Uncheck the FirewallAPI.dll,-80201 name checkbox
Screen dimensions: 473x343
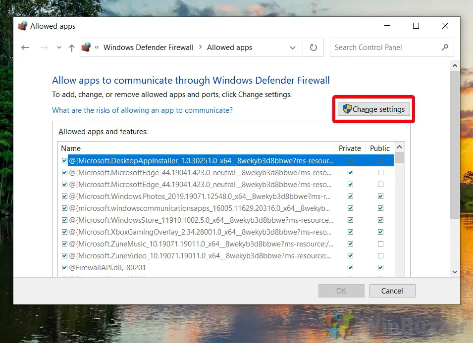pyautogui.click(x=64, y=268)
